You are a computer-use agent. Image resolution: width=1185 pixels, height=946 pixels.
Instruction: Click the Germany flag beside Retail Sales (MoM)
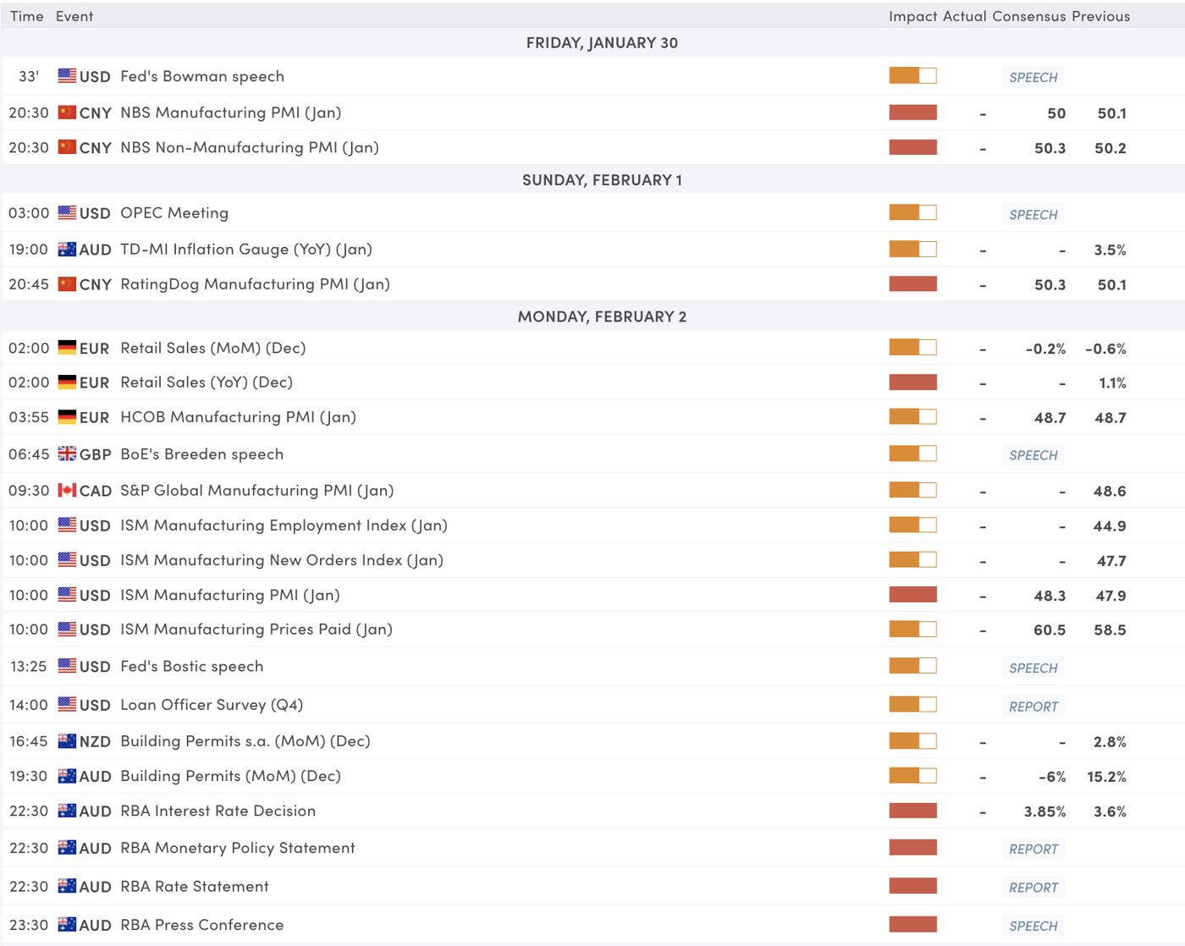67,347
